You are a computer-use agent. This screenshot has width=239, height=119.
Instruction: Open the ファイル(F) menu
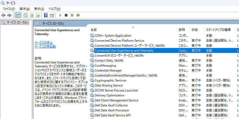(9, 9)
